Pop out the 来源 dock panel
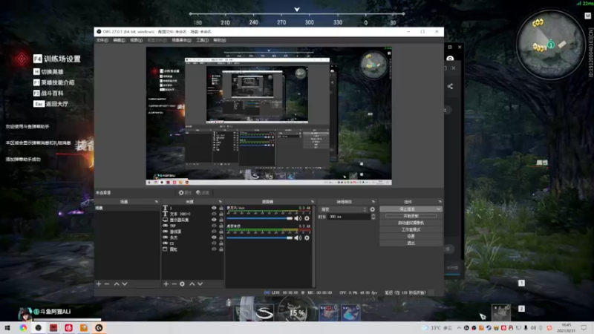This screenshot has width=594, height=334. pyautogui.click(x=220, y=202)
